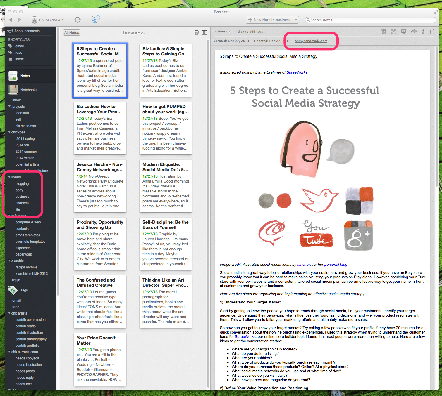
Task: Create a New Note in business
Action: pos(269,20)
